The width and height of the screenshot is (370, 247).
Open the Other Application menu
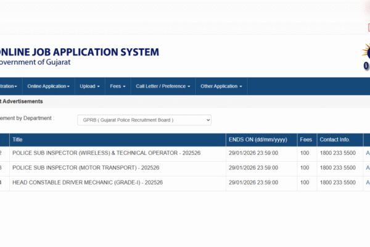(x=221, y=86)
